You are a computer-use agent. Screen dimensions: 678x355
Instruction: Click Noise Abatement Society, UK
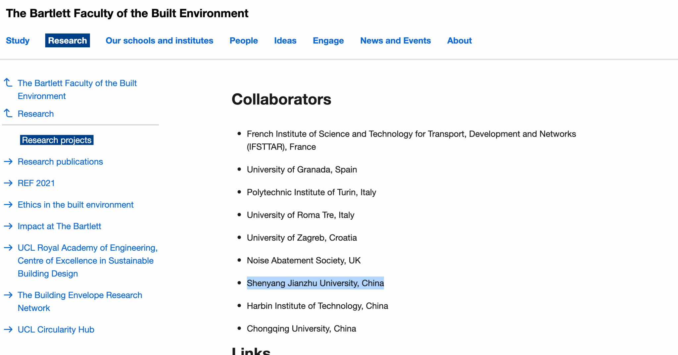tap(304, 260)
